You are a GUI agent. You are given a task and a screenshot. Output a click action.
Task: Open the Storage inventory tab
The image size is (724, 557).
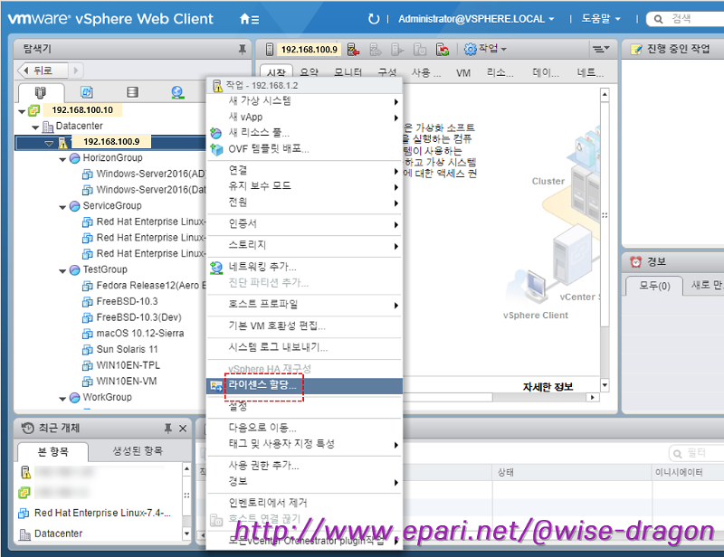(132, 92)
